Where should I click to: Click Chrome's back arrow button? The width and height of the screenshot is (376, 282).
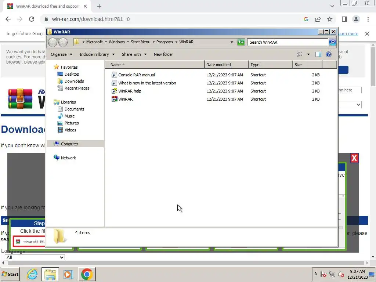(8, 19)
